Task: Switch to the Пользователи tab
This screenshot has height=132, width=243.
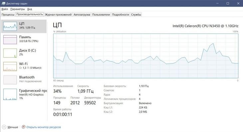Action: (101, 15)
